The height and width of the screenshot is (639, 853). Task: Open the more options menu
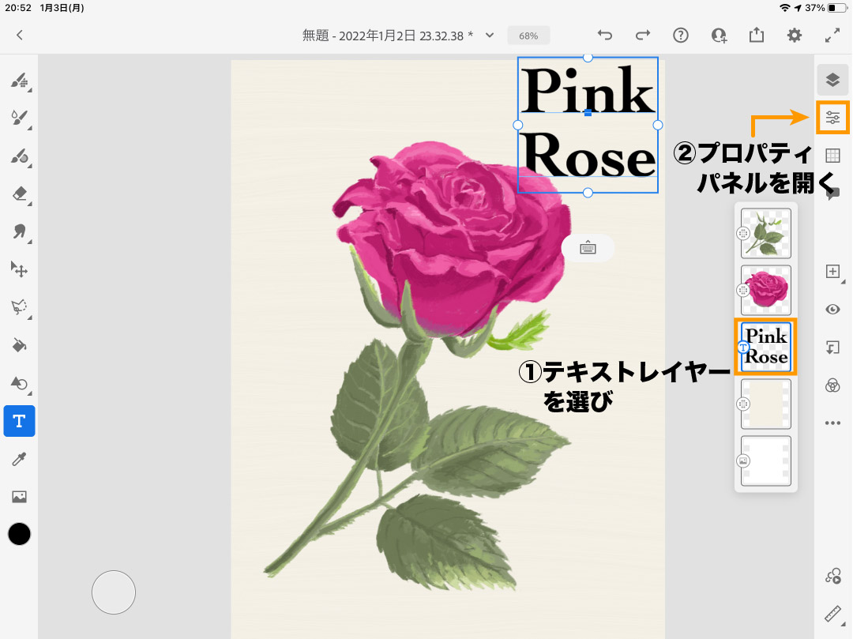pyautogui.click(x=832, y=423)
